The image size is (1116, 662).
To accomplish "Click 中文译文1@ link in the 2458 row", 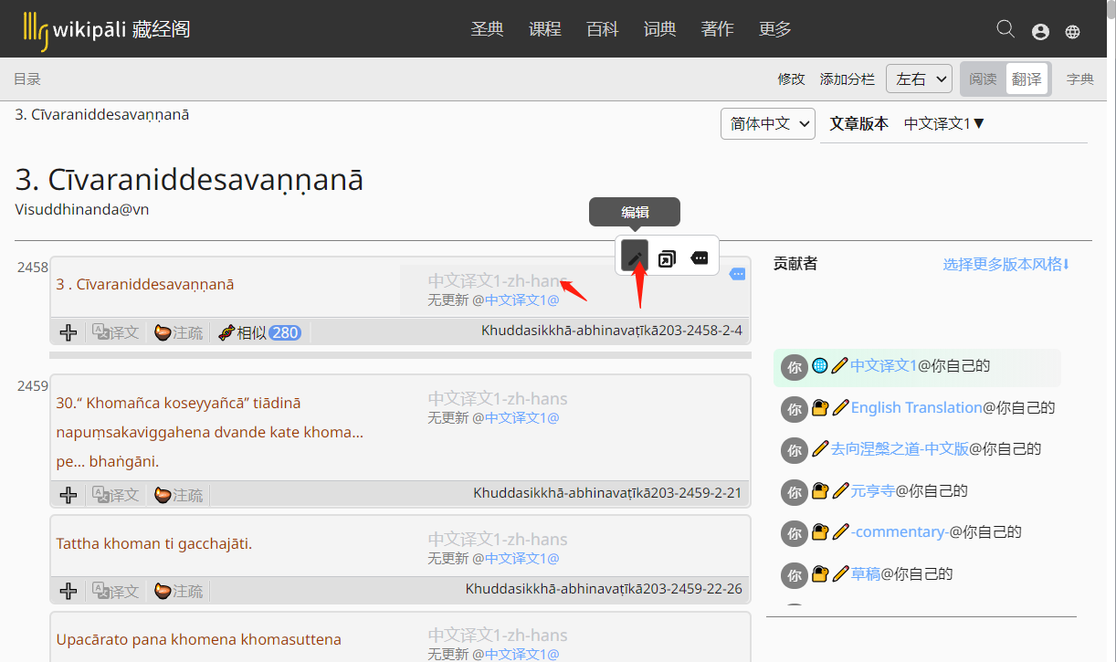I will pos(521,299).
